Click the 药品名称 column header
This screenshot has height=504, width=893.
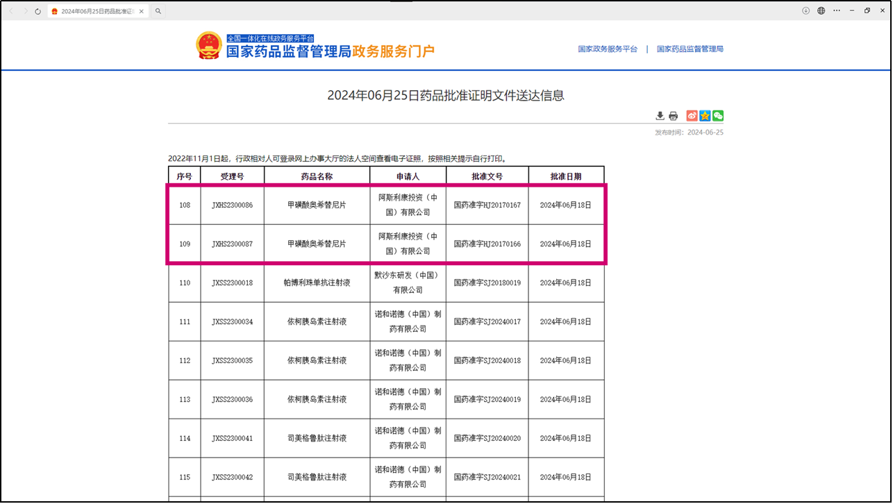[x=317, y=176]
